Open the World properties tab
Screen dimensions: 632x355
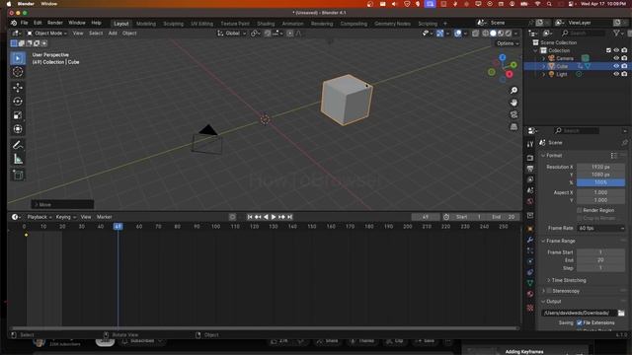point(530,201)
